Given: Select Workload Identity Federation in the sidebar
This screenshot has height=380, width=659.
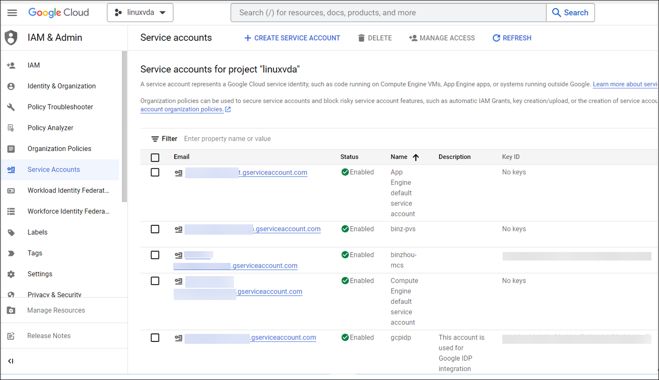Looking at the screenshot, I should click(x=68, y=190).
